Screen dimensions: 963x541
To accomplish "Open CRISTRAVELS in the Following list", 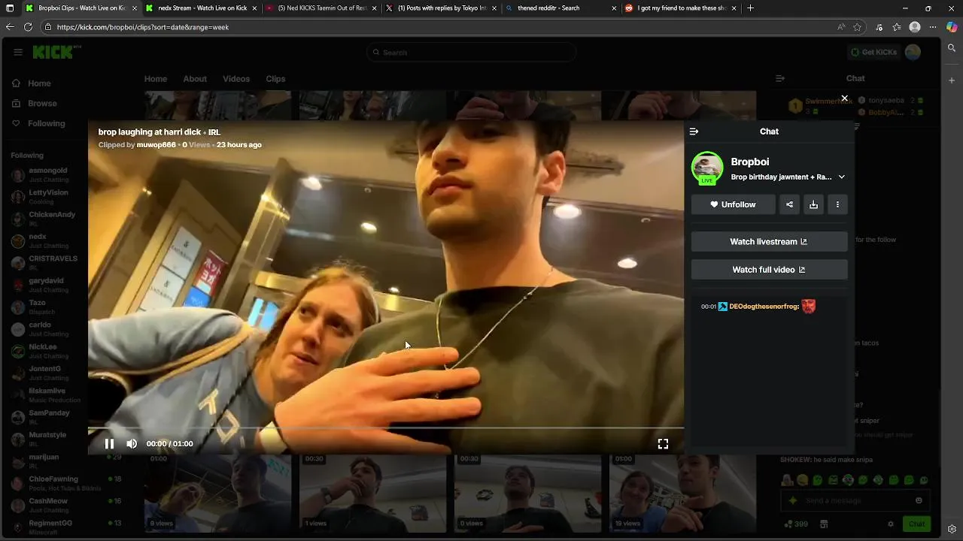I will point(48,263).
